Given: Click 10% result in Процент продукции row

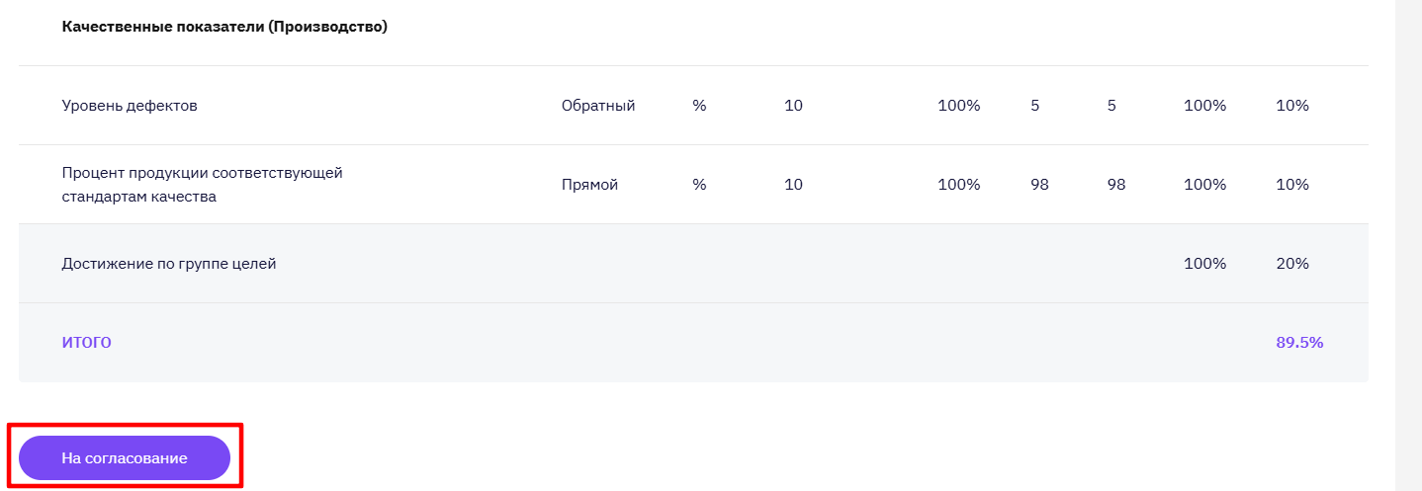Looking at the screenshot, I should [x=1292, y=185].
